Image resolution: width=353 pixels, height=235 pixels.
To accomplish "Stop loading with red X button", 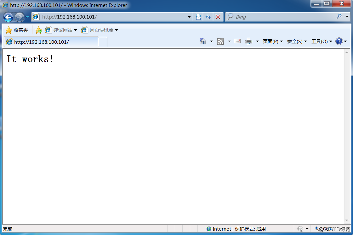I will (218, 17).
